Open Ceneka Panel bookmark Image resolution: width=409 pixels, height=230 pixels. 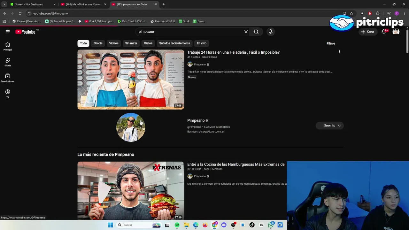27,21
